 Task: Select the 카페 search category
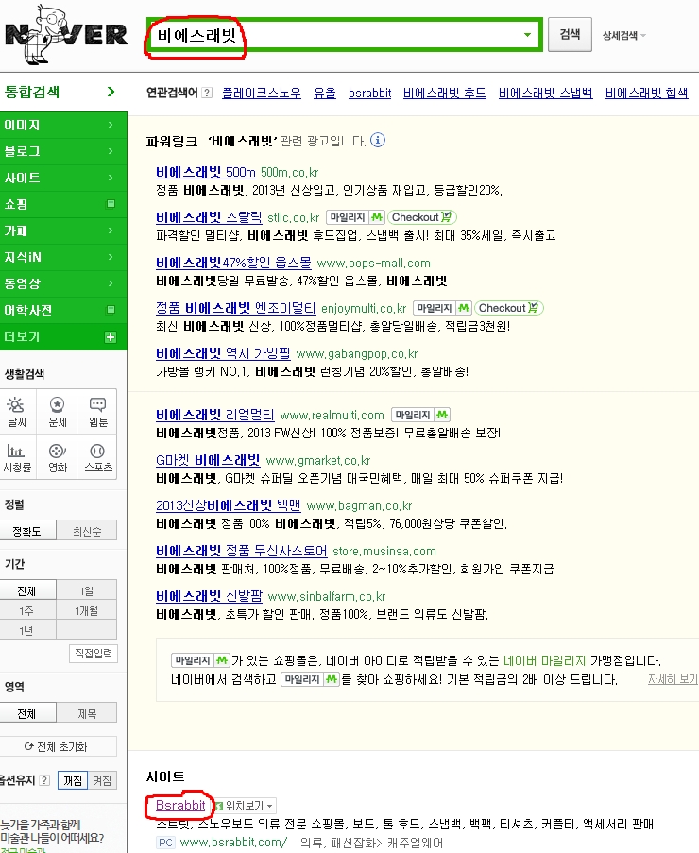[x=63, y=230]
